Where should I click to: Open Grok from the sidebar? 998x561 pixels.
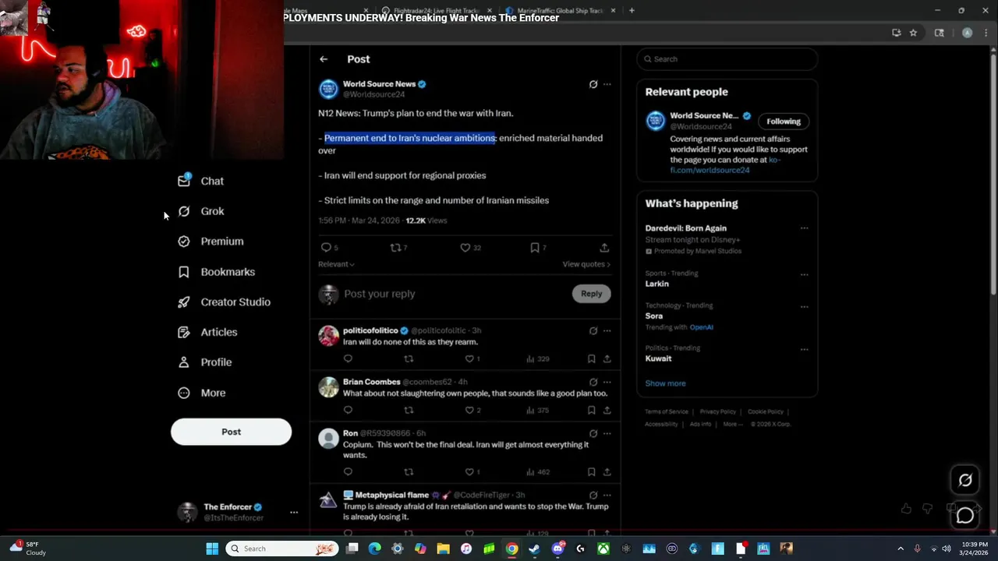[x=201, y=211]
